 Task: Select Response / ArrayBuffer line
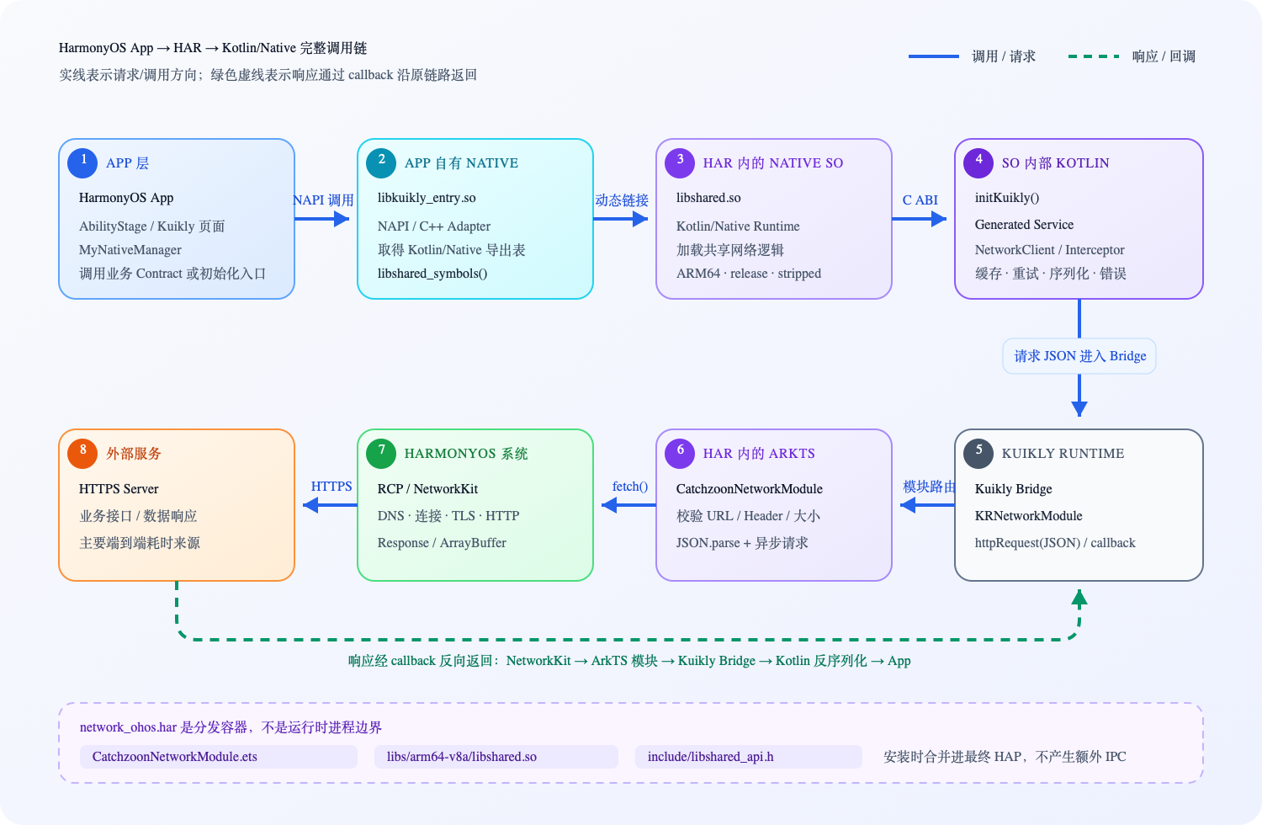click(x=442, y=543)
